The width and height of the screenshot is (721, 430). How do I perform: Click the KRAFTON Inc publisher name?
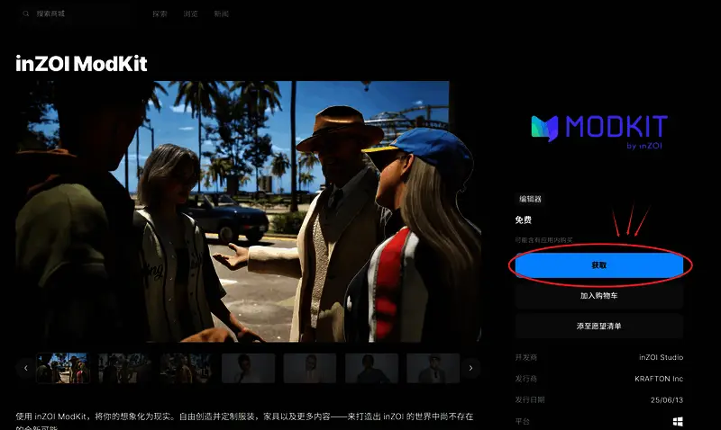tap(659, 379)
